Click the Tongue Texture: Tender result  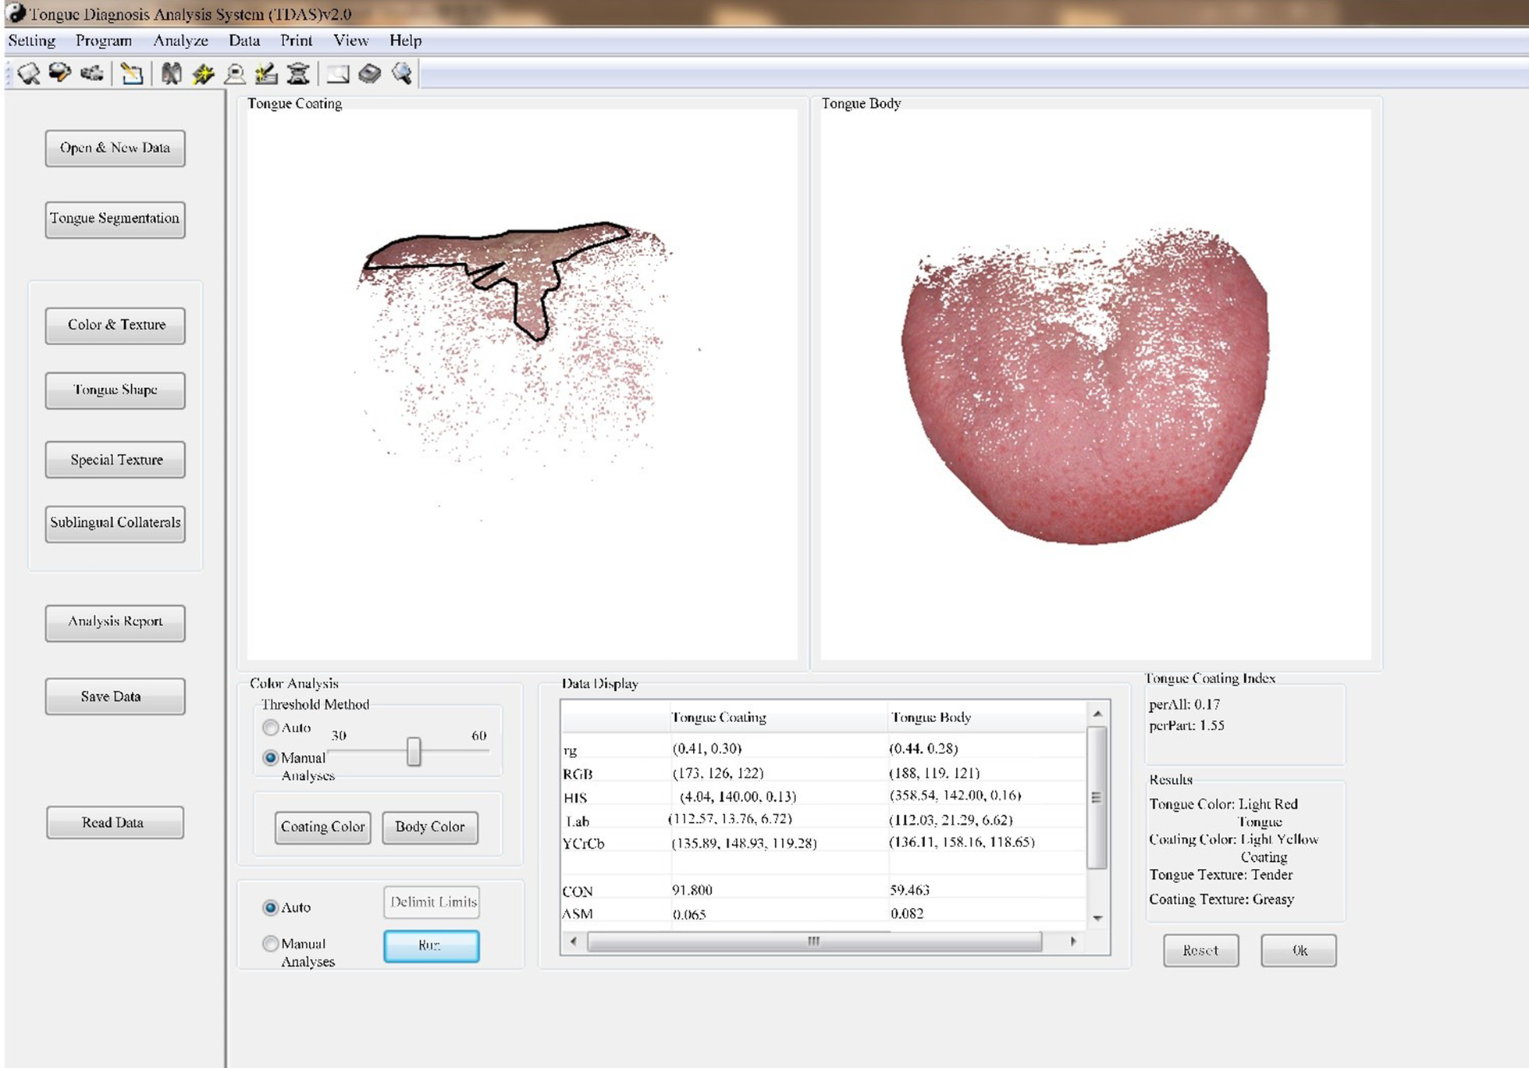click(x=1221, y=875)
